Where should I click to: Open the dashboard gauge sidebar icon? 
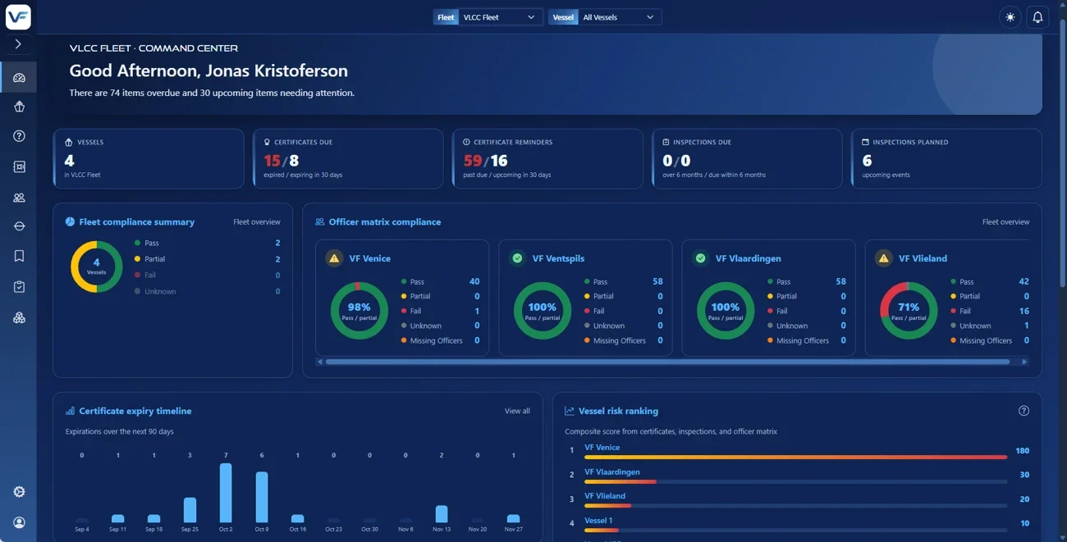click(19, 78)
